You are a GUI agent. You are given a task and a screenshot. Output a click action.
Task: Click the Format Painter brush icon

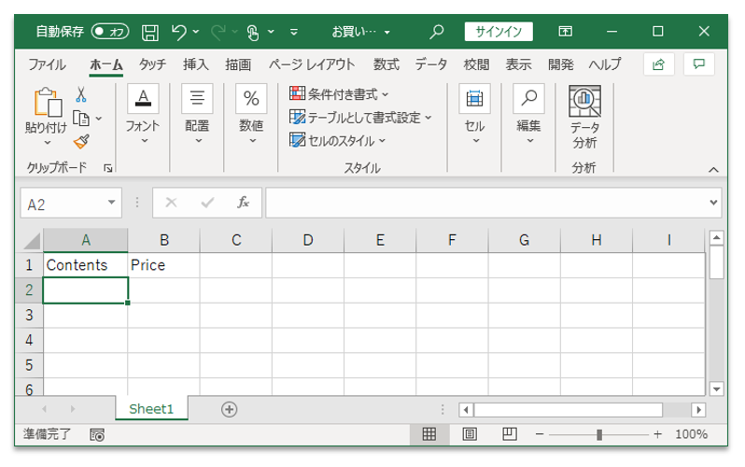coord(81,141)
